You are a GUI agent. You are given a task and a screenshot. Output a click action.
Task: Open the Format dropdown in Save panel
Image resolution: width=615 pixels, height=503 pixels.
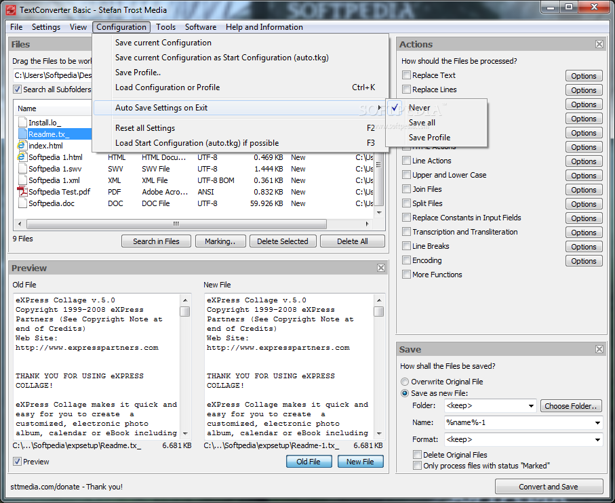coord(597,439)
